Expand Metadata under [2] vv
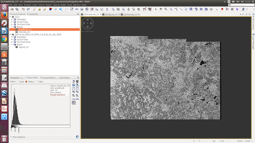 click(12, 19)
